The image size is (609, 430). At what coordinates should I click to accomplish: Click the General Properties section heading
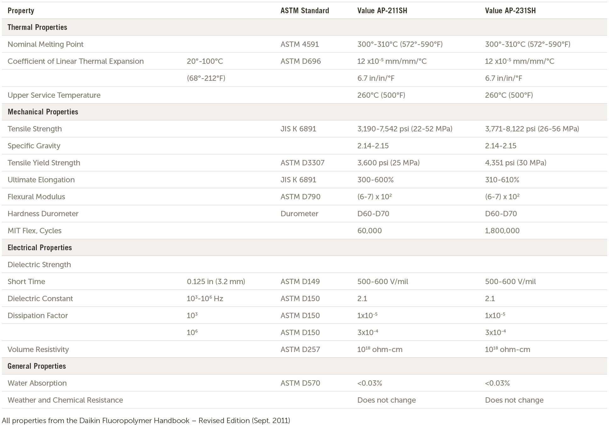point(37,366)
